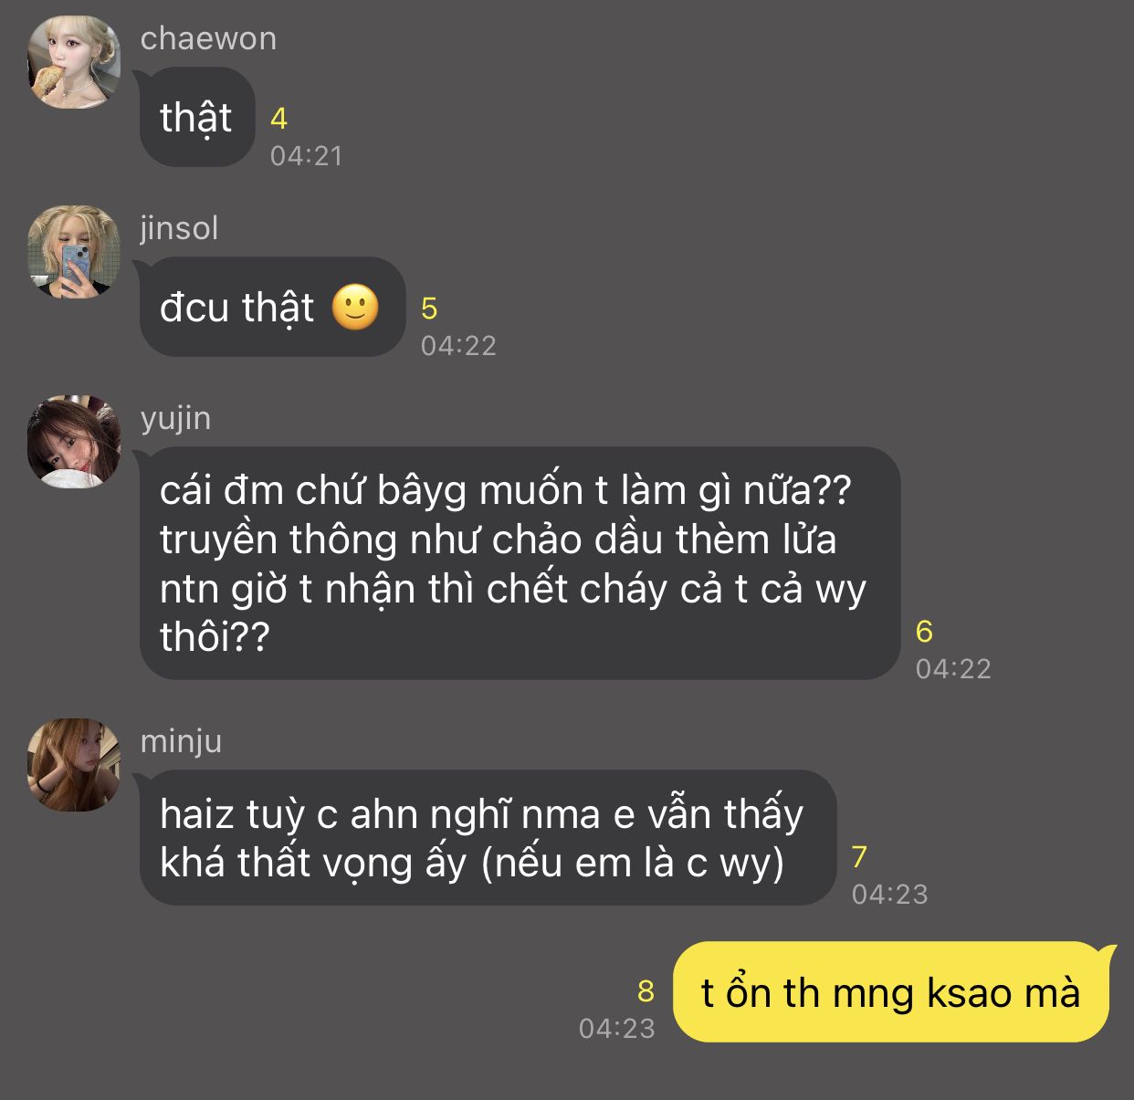Open minju's profile avatar
The width and height of the screenshot is (1134, 1100).
[74, 765]
